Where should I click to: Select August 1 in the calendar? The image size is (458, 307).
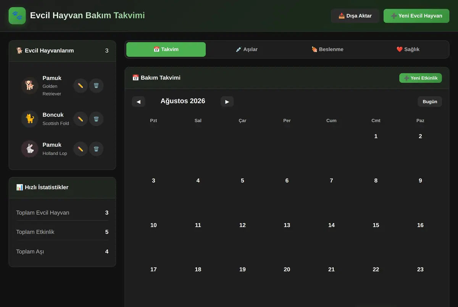[x=376, y=150]
